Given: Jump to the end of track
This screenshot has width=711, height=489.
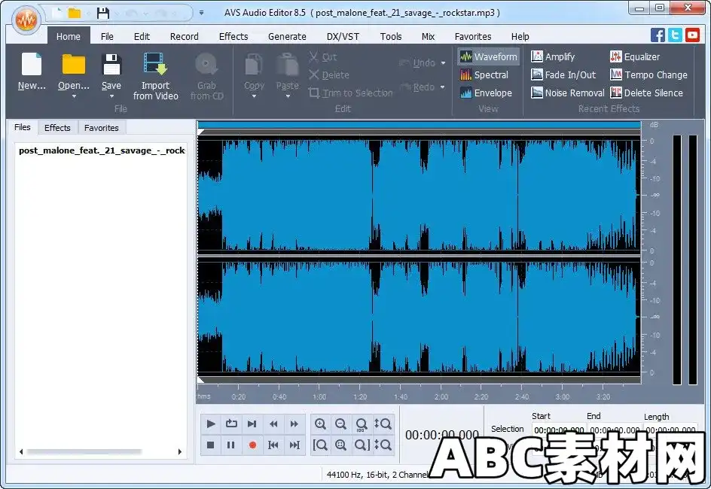Looking at the screenshot, I should pyautogui.click(x=294, y=445).
